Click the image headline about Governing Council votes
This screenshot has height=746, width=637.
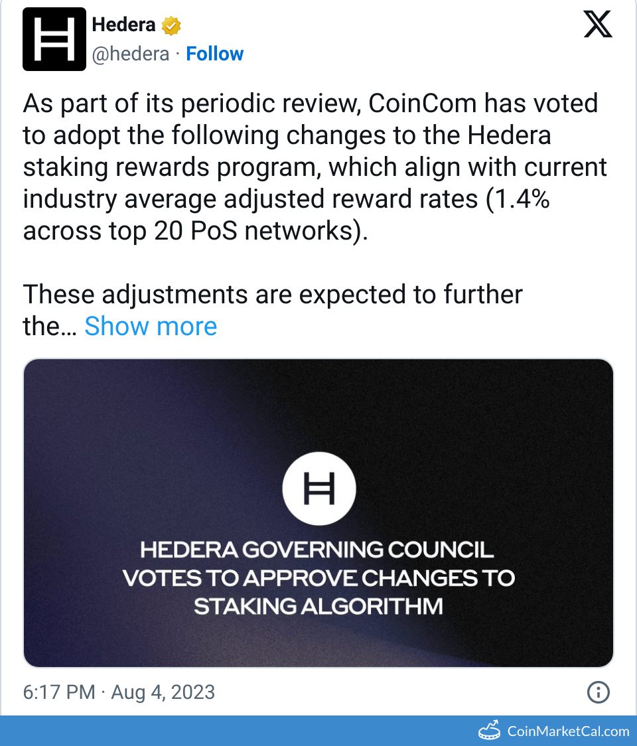click(318, 577)
